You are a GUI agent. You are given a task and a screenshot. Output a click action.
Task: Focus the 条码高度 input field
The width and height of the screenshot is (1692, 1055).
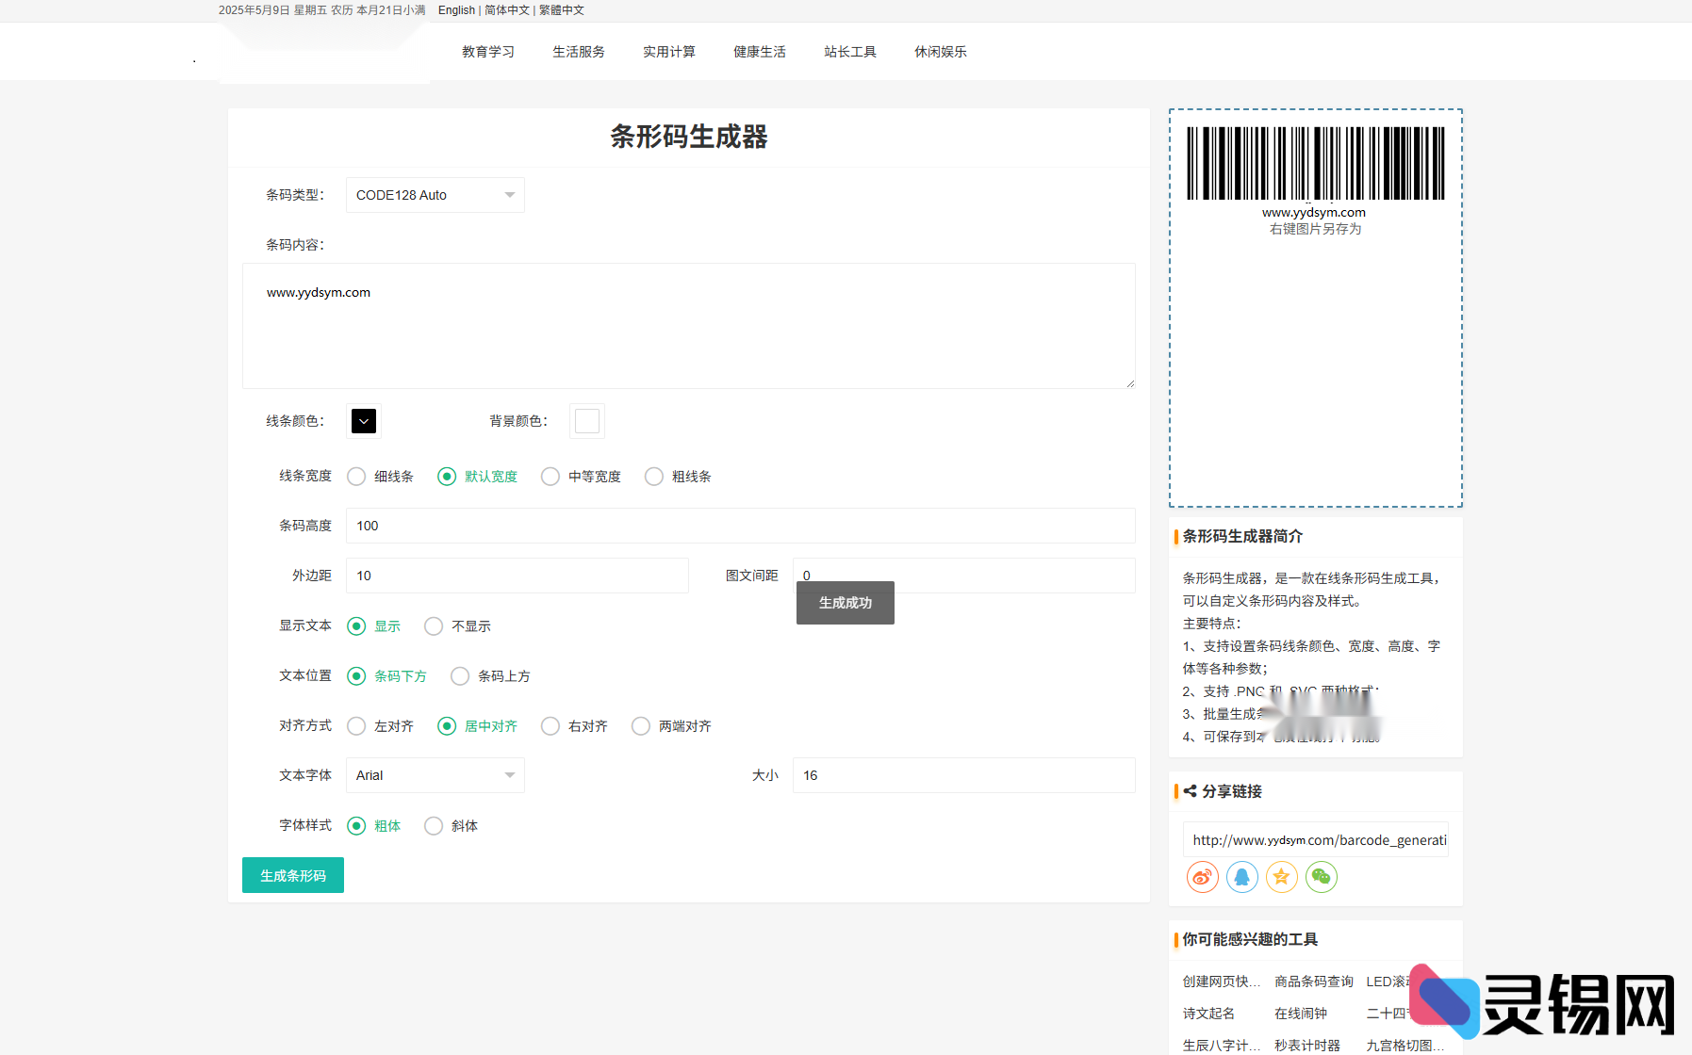[741, 526]
